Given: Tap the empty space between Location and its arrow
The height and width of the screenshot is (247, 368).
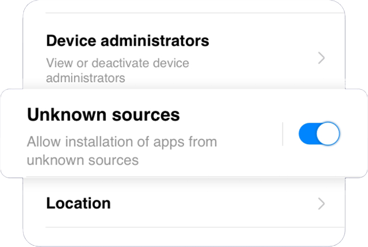Looking at the screenshot, I should click(x=214, y=204).
